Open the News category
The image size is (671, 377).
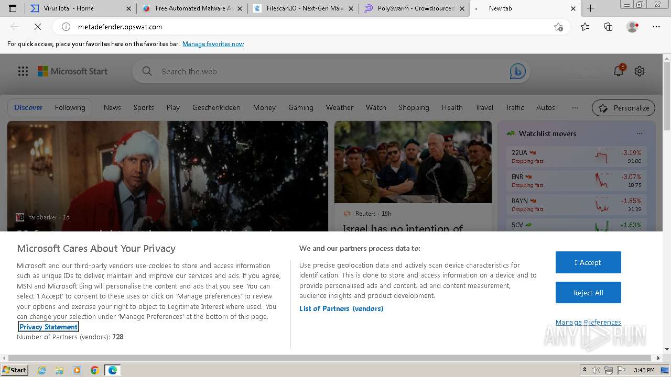pyautogui.click(x=112, y=107)
